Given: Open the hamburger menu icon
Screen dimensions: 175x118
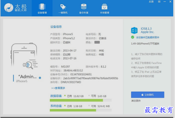Looking at the screenshot, I should [159, 2].
